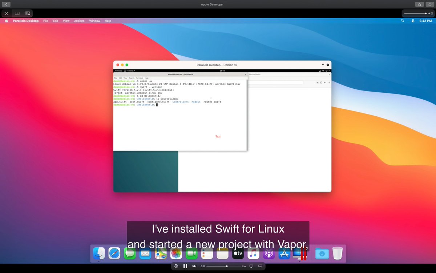Open App Store from the Dock
The image size is (436, 273).
pyautogui.click(x=284, y=253)
